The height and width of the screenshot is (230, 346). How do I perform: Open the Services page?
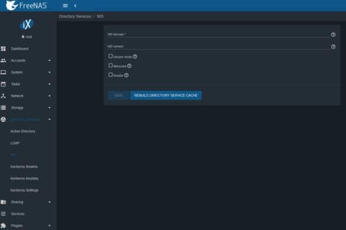coord(18,213)
